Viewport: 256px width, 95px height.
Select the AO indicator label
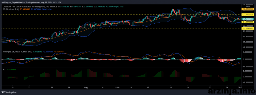click(4, 69)
